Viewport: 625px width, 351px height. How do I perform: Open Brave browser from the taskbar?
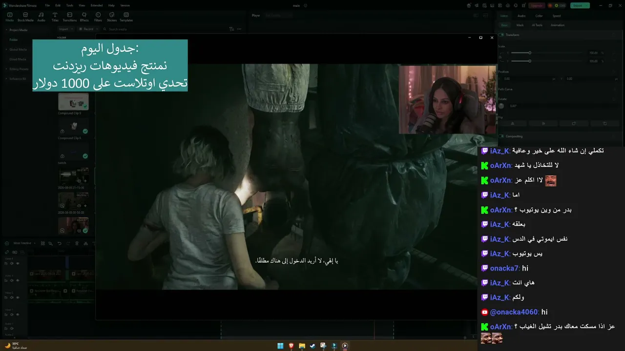tap(291, 346)
